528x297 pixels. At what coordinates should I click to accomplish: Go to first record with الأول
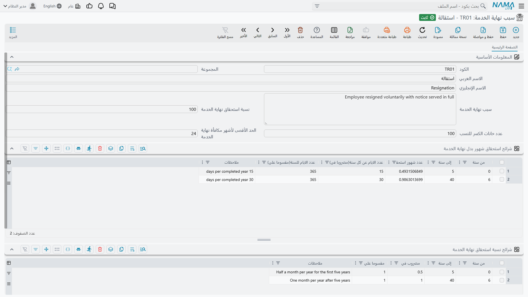pos(287,32)
